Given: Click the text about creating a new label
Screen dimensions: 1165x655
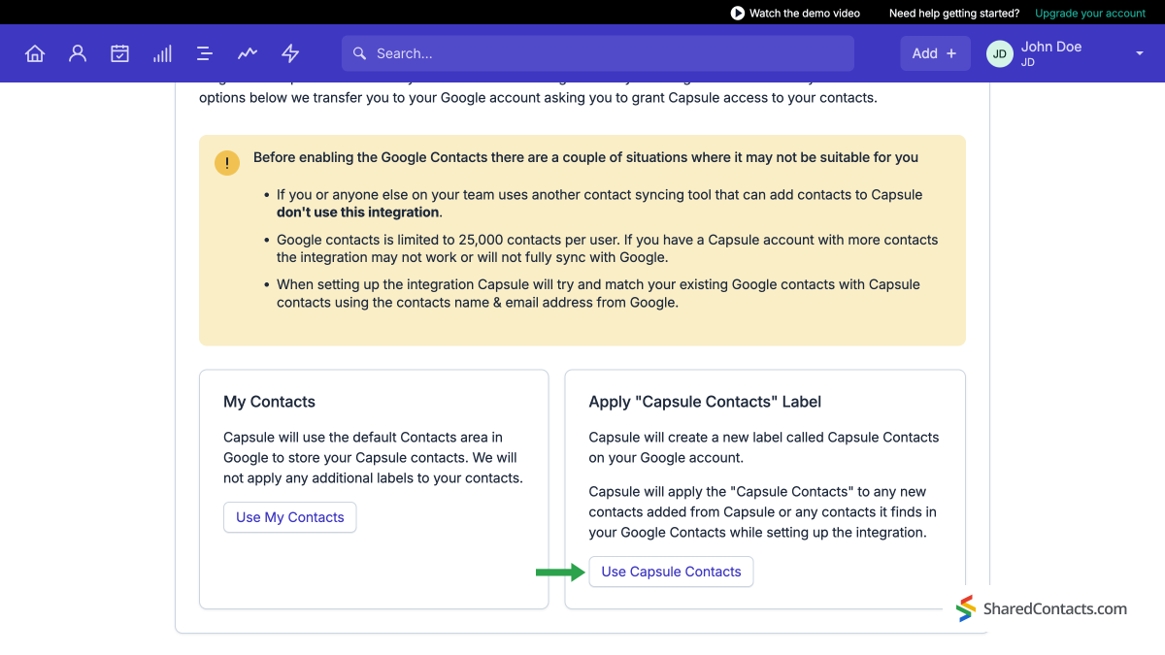Looking at the screenshot, I should click(764, 447).
